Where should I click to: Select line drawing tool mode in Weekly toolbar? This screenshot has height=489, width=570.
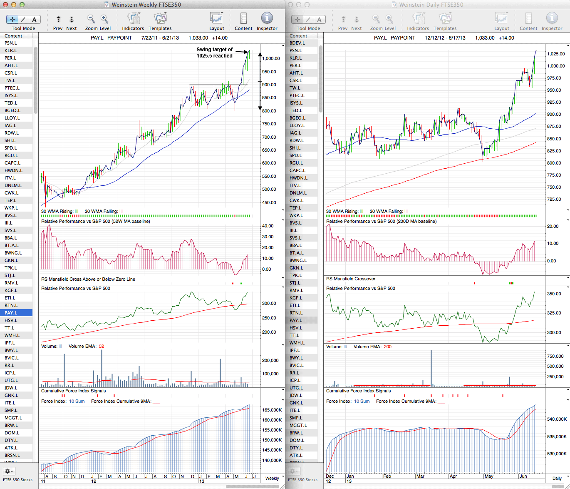(x=23, y=20)
